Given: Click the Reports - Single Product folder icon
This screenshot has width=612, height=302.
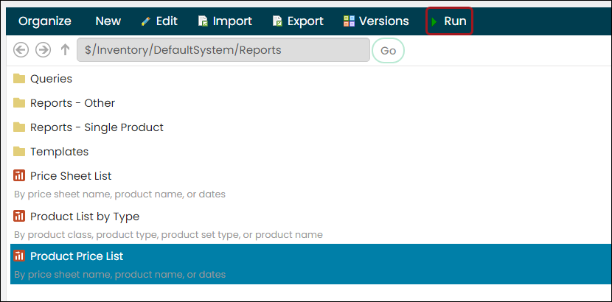Looking at the screenshot, I should tap(19, 127).
